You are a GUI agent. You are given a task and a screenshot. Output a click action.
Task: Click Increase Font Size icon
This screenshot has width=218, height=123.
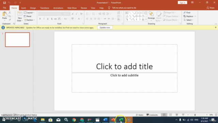tap(73, 14)
